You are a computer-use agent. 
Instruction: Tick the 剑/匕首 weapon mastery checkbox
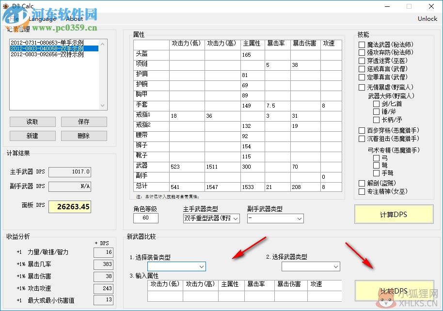tap(376, 104)
